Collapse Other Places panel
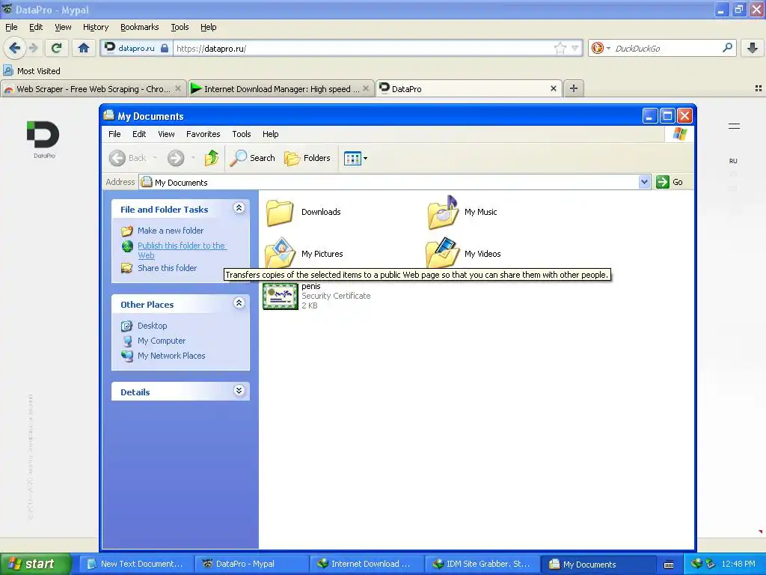The width and height of the screenshot is (766, 575). coord(239,303)
